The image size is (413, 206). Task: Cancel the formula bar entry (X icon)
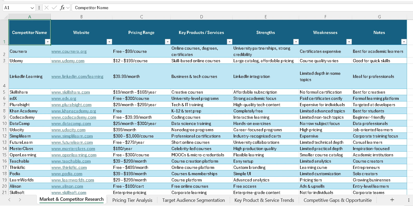(x=47, y=8)
